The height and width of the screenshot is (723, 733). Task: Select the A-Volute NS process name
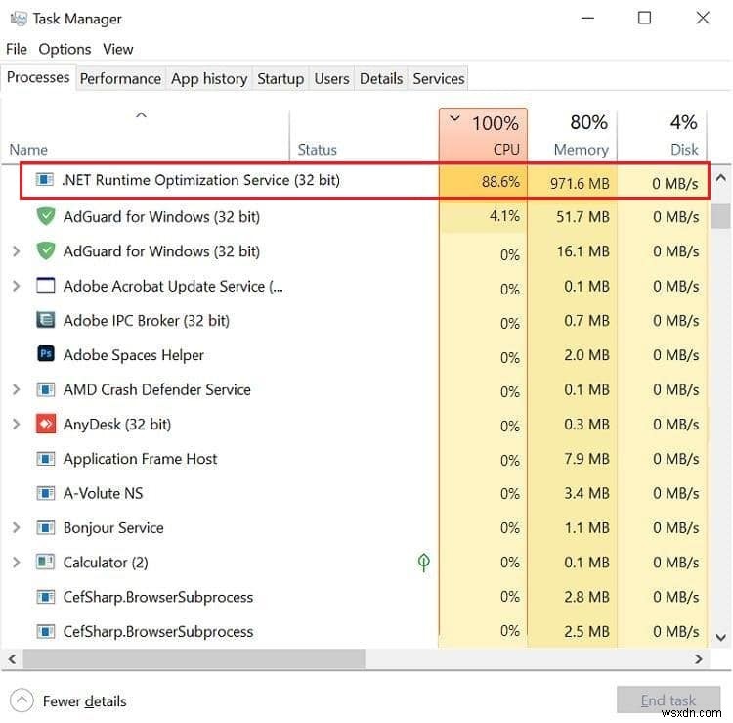pos(103,493)
